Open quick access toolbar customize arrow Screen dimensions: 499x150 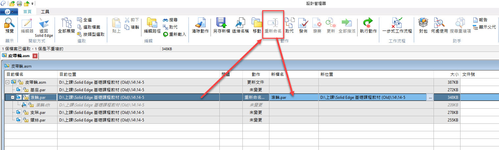point(32,4)
